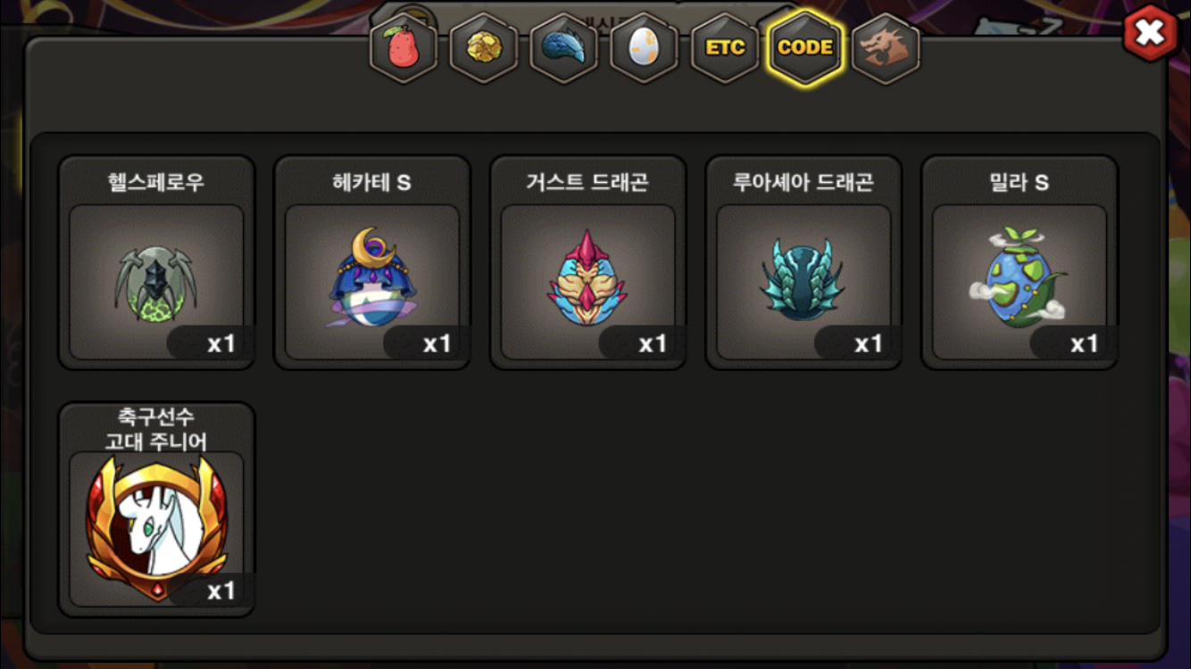This screenshot has width=1191, height=669.
Task: Close the inventory window with red X
Action: (1150, 33)
